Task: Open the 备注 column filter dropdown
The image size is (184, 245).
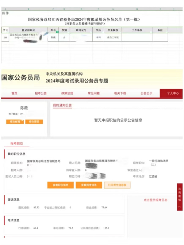Action: 167,32
